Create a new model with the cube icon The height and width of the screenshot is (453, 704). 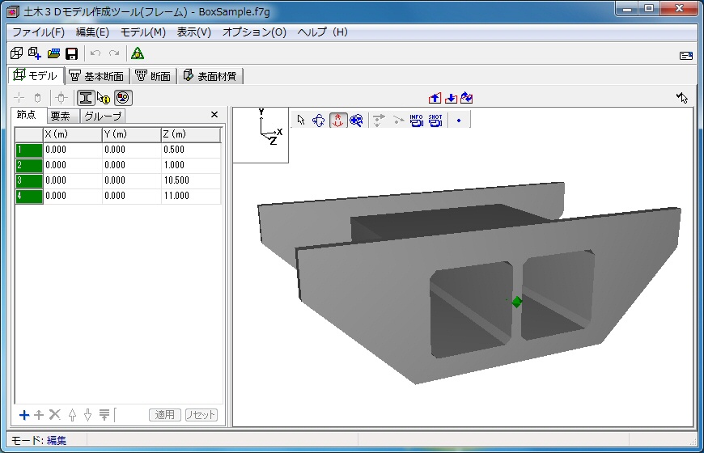(17, 53)
